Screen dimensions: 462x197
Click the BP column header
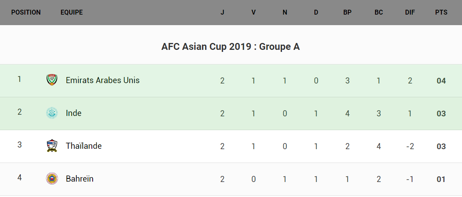point(347,13)
